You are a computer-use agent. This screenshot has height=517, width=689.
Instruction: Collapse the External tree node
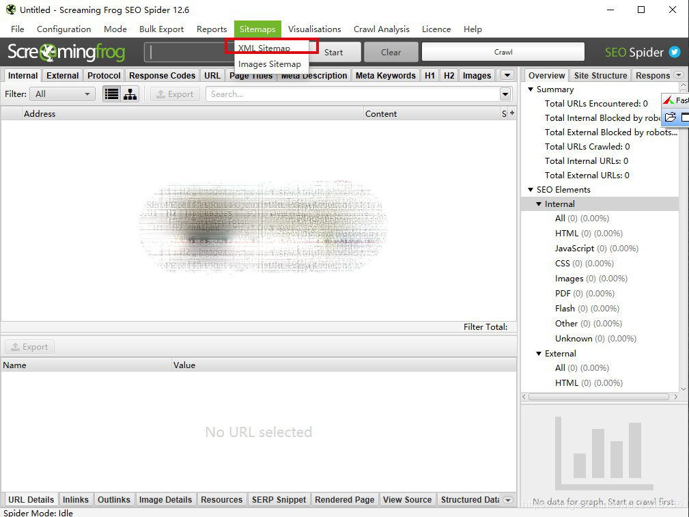coord(539,354)
